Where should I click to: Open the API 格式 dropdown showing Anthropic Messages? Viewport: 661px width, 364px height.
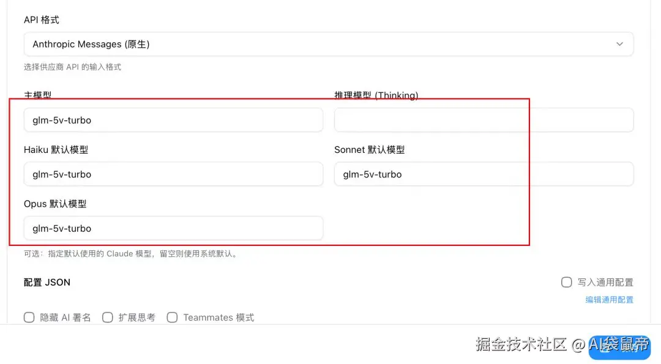tap(328, 44)
